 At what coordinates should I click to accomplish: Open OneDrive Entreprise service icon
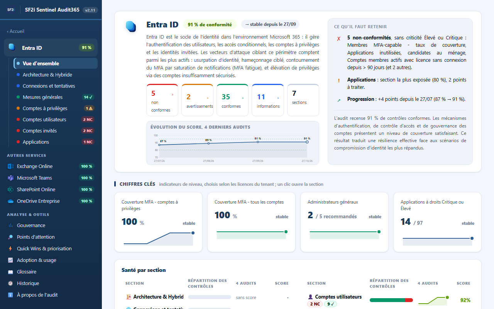pyautogui.click(x=10, y=201)
